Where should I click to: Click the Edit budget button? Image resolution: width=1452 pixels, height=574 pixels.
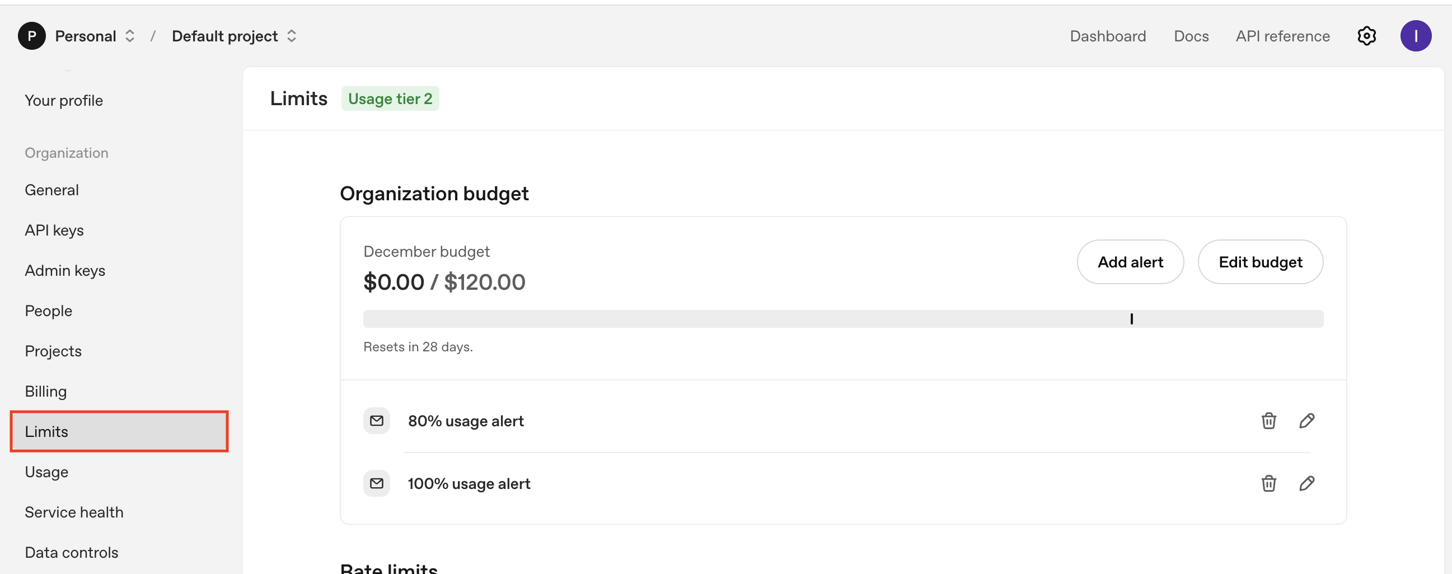click(x=1260, y=262)
